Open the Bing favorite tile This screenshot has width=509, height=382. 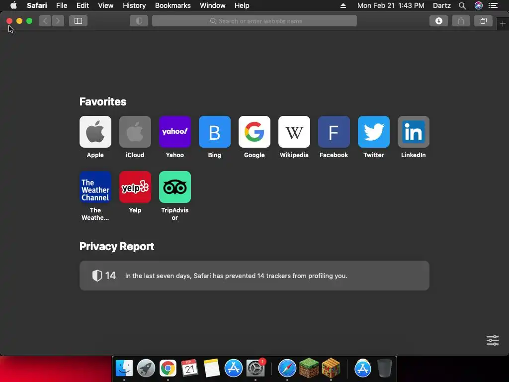point(215,132)
